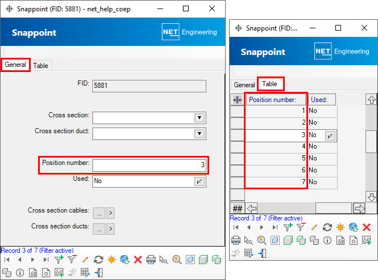This screenshot has width=378, height=280.
Task: Click the pencil edit icon in left toolbar
Action: coord(85,260)
